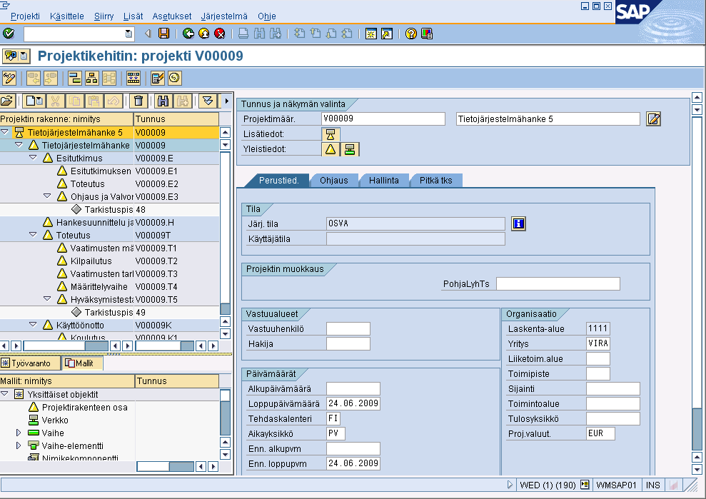Expand the Vaihe template node
The width and height of the screenshot is (706, 499).
point(19,433)
